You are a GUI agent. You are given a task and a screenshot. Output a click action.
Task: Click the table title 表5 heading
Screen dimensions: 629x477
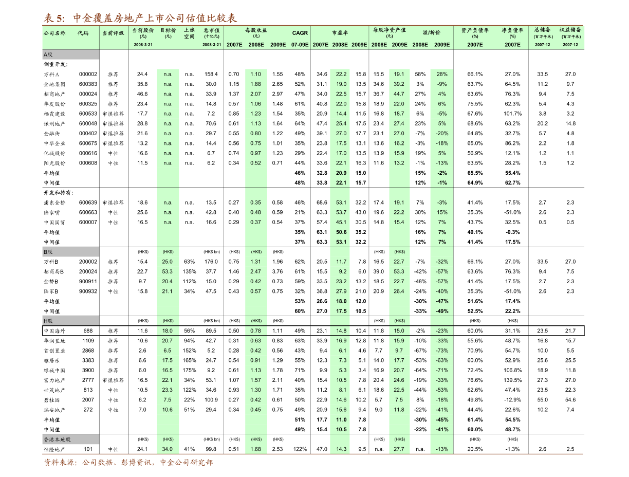(140, 19)
